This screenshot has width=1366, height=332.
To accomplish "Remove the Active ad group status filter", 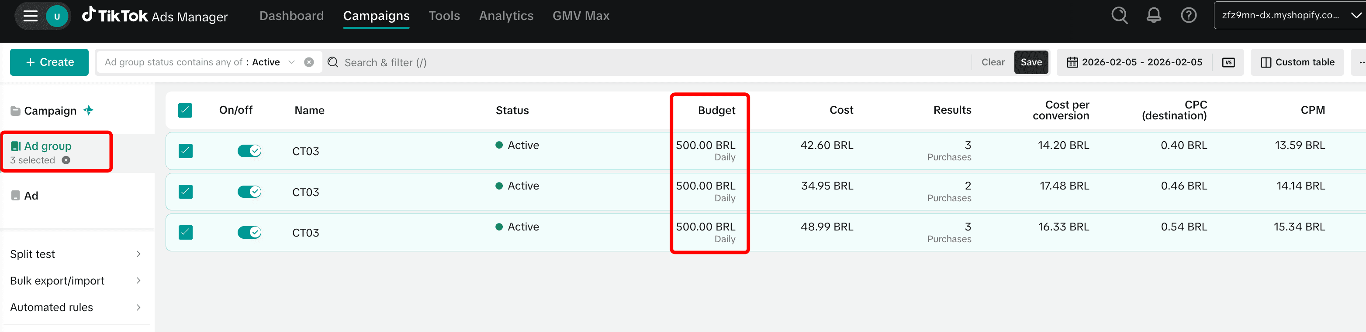I will [308, 62].
